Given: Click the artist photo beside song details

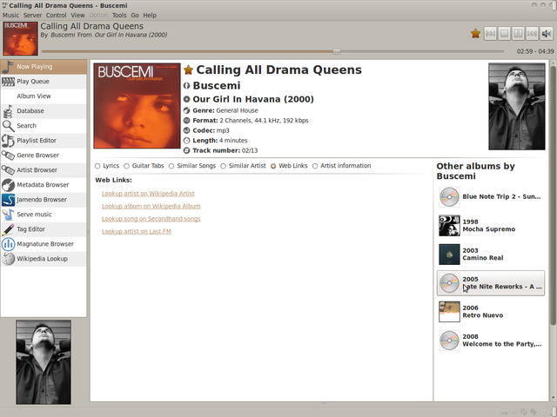Looking at the screenshot, I should tap(517, 106).
